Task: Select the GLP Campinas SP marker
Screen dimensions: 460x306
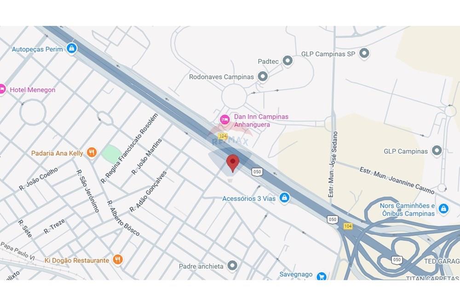Action: (x=364, y=54)
